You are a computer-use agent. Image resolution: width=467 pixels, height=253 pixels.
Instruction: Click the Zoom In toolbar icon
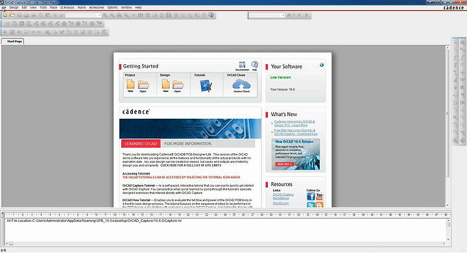(105, 15)
